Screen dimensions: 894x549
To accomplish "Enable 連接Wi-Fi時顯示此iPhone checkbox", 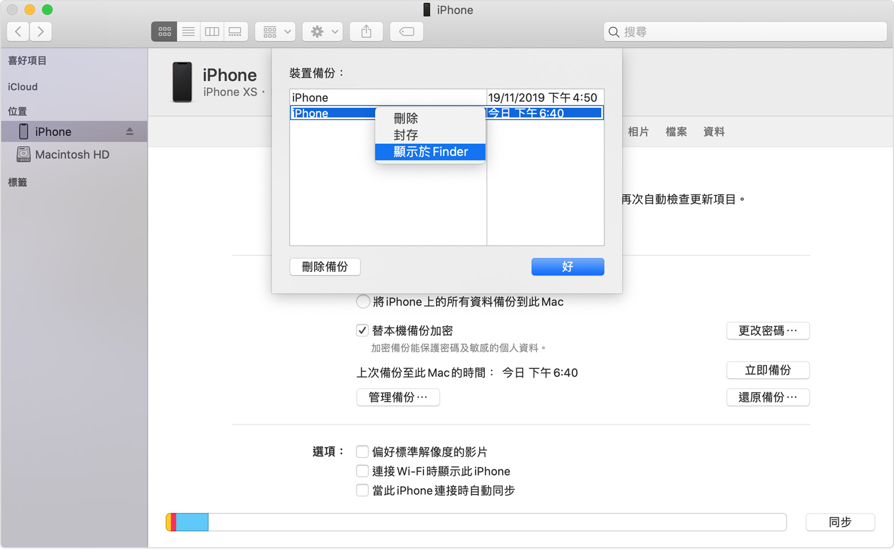I will (362, 471).
